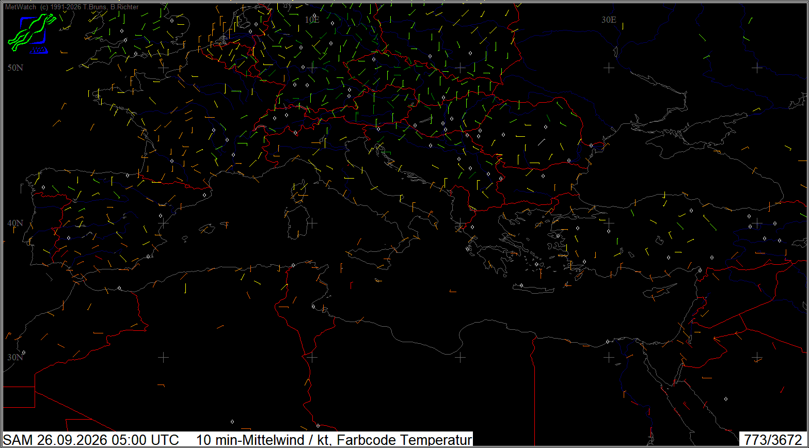Click the Cyprus island outline
Image resolution: width=809 pixels, height=448 pixels.
pyautogui.click(x=661, y=291)
